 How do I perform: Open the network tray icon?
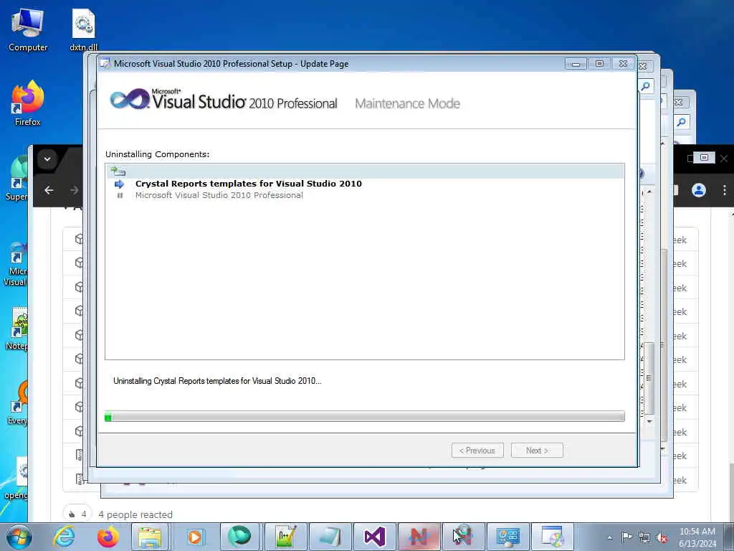pyautogui.click(x=644, y=537)
